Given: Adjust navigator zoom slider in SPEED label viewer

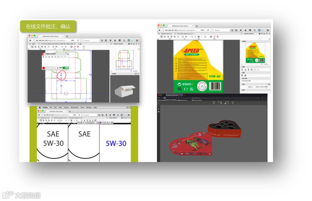Looking at the screenshot, I should coord(252,64).
